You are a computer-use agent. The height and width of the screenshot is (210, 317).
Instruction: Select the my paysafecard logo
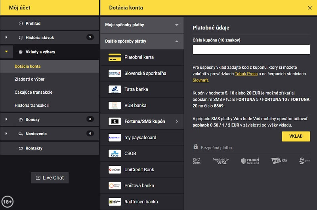click(x=115, y=138)
